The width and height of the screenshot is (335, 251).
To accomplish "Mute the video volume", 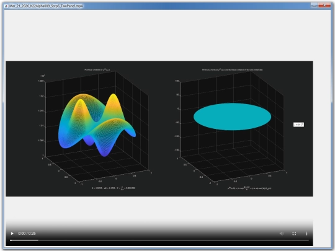I will pyautogui.click(x=282, y=234).
